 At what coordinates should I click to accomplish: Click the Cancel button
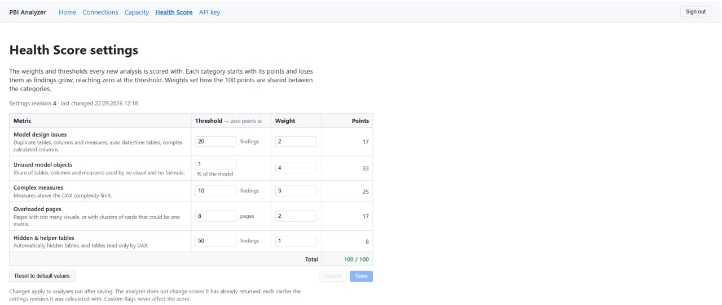(333, 276)
